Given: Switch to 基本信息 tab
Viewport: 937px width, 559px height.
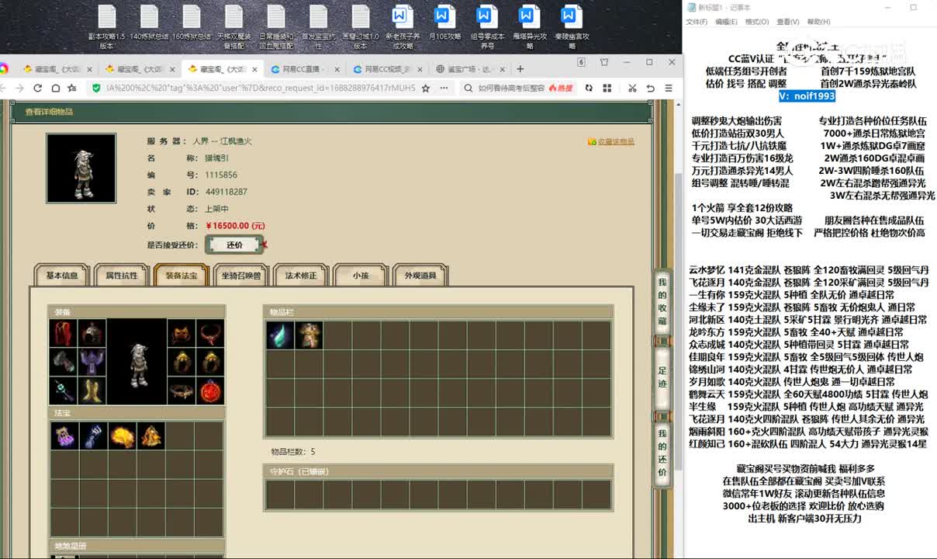Looking at the screenshot, I should [x=62, y=276].
